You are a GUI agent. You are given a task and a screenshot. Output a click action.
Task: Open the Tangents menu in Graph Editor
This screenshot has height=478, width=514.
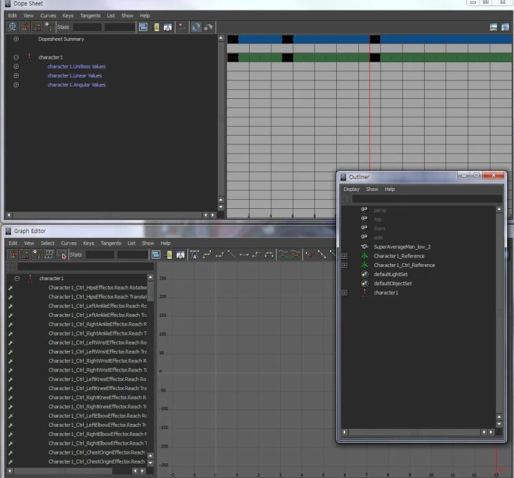click(x=110, y=243)
